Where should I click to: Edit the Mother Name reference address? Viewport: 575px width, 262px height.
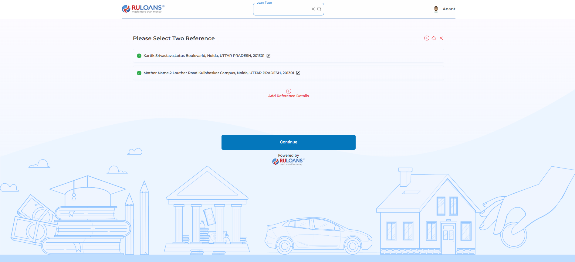[298, 73]
